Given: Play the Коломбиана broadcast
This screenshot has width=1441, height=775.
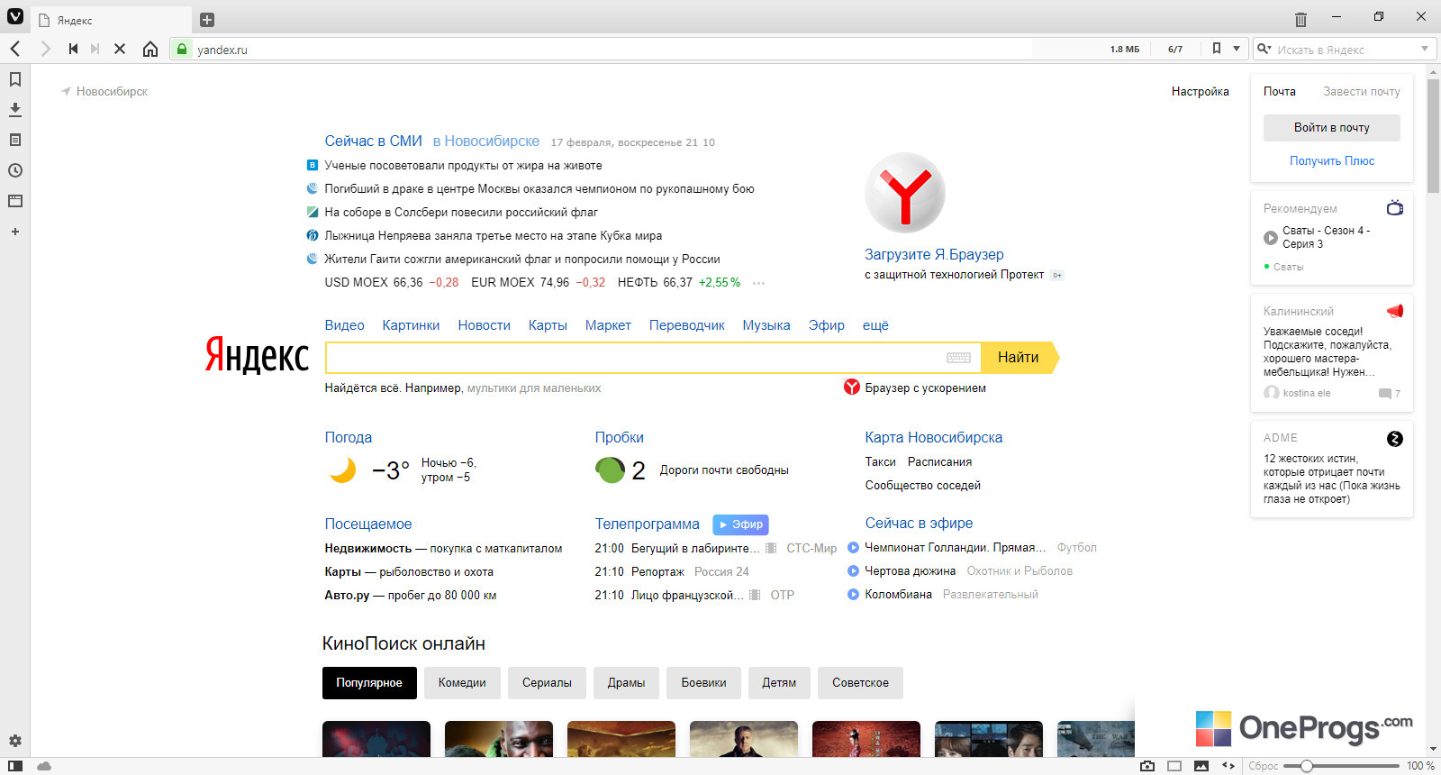Looking at the screenshot, I should click(x=853, y=594).
